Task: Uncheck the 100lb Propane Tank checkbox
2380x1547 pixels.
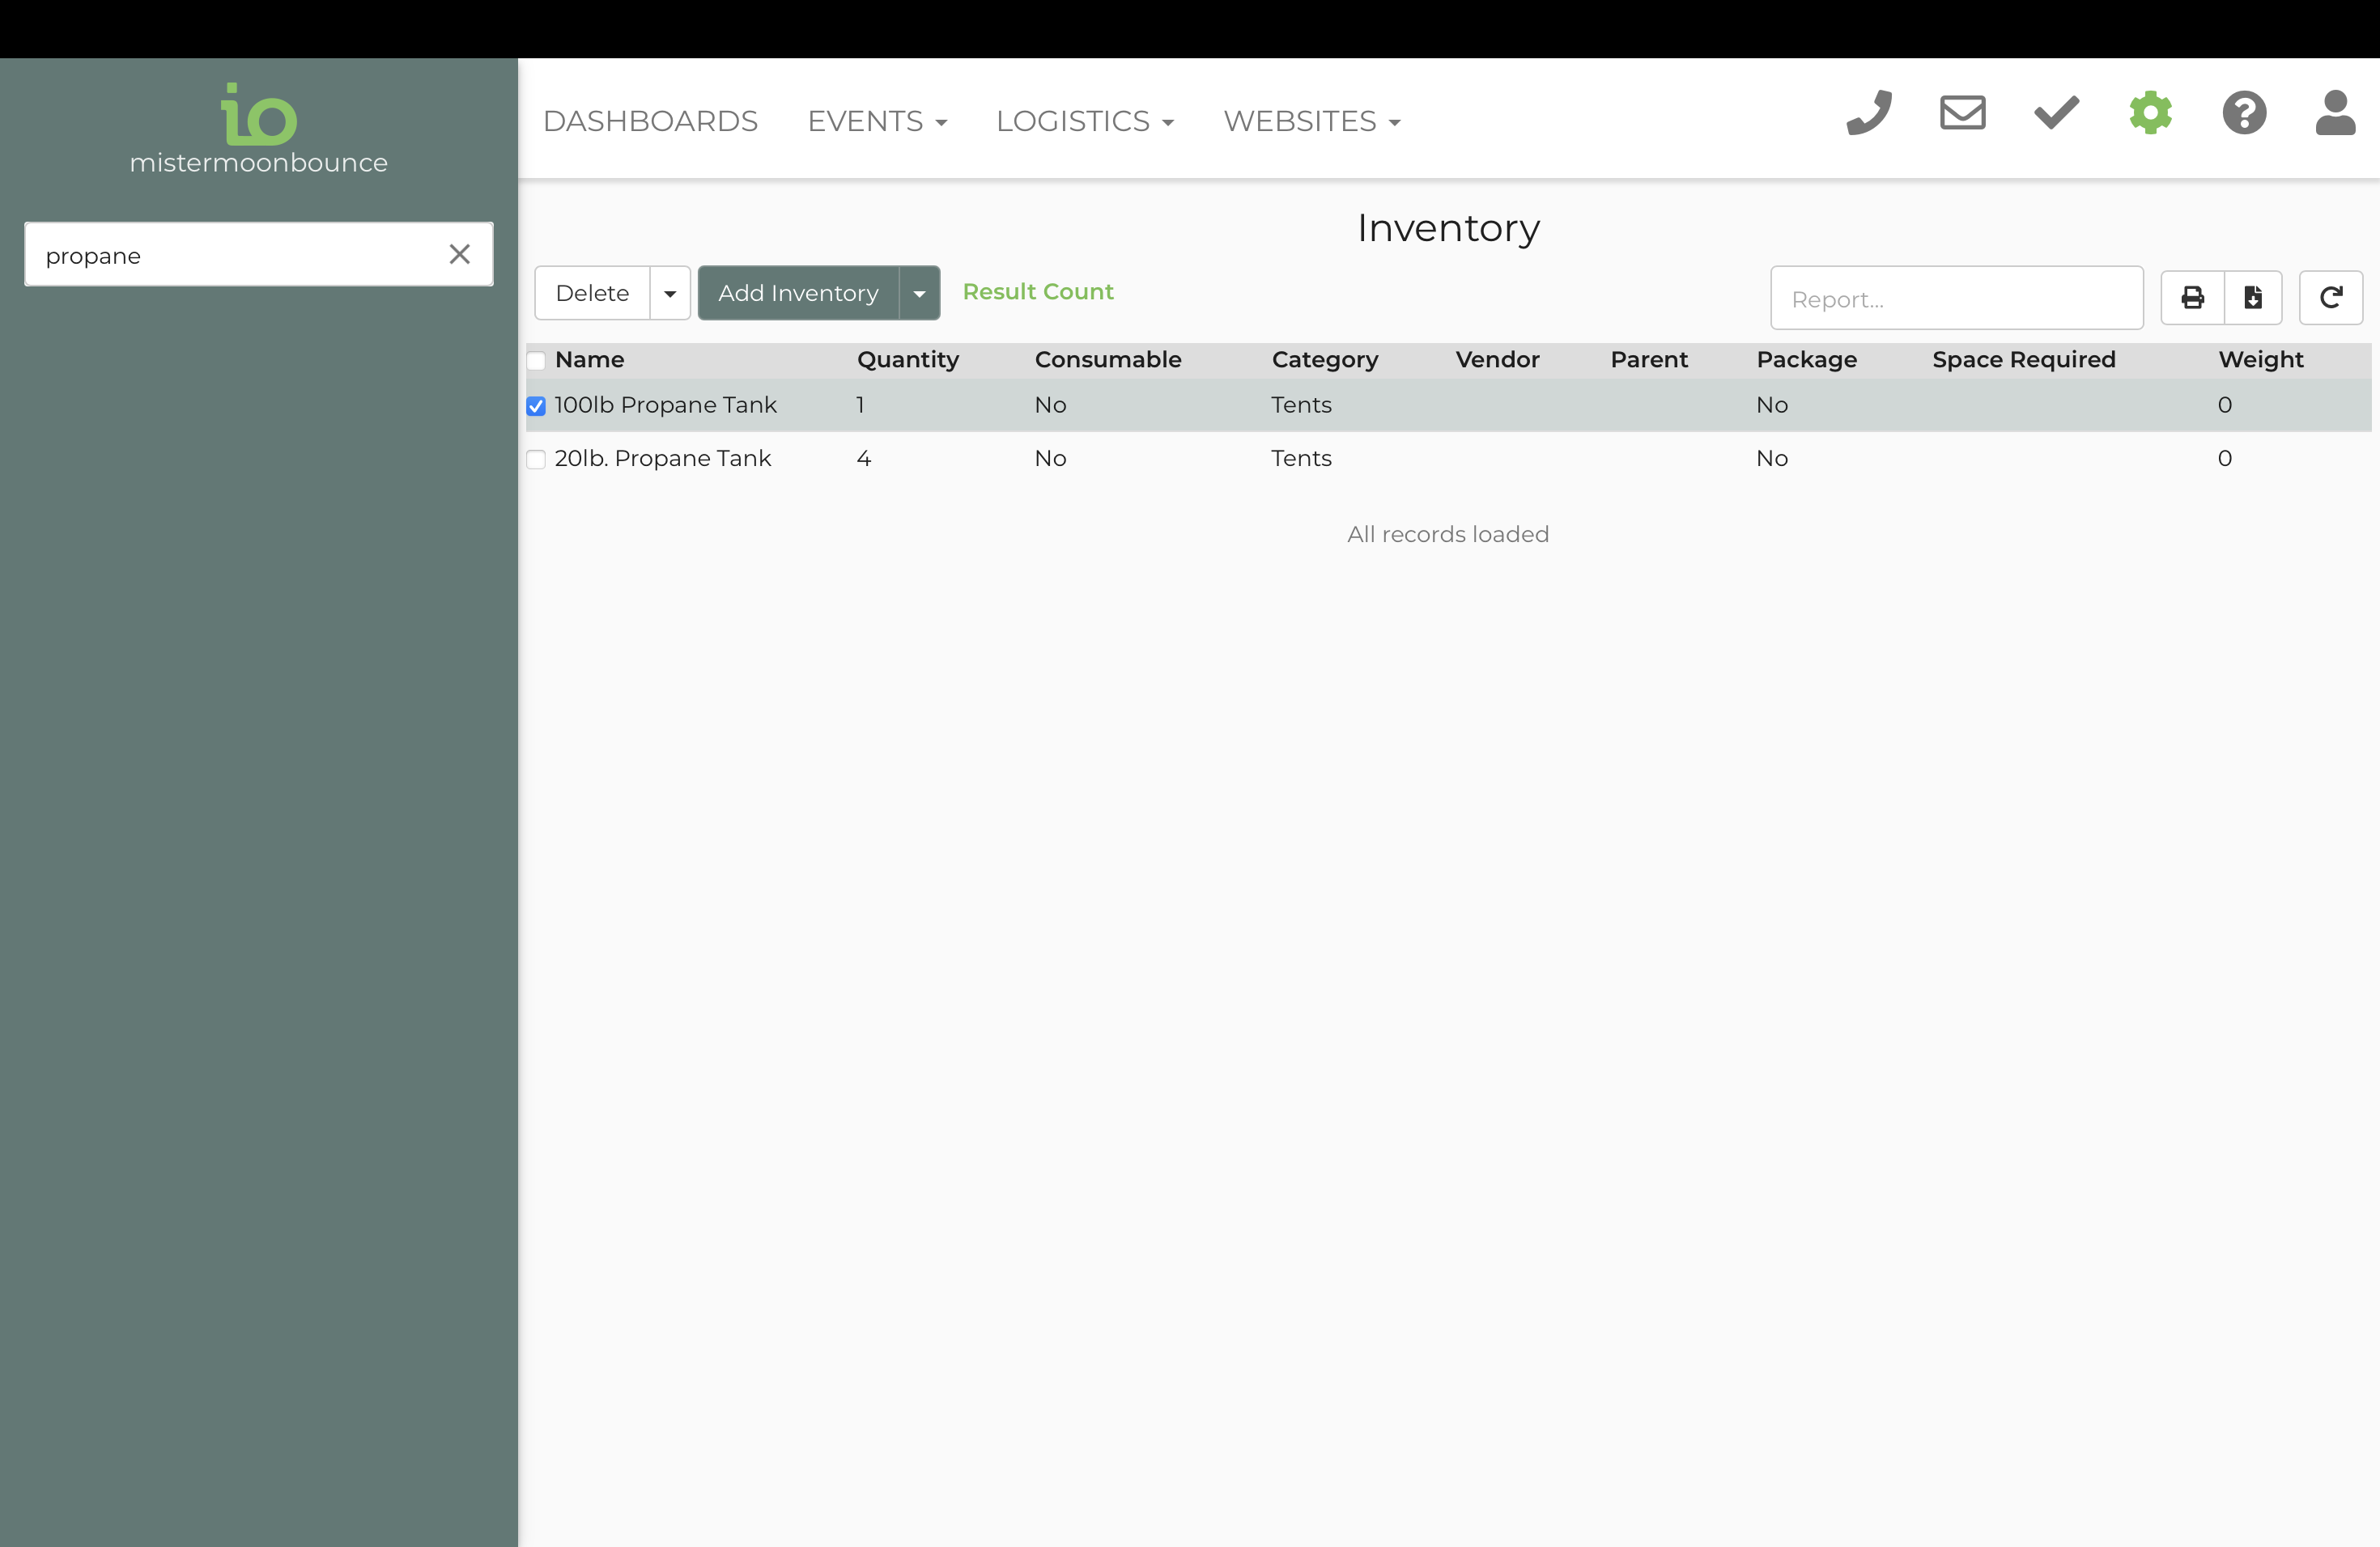Action: pos(536,405)
